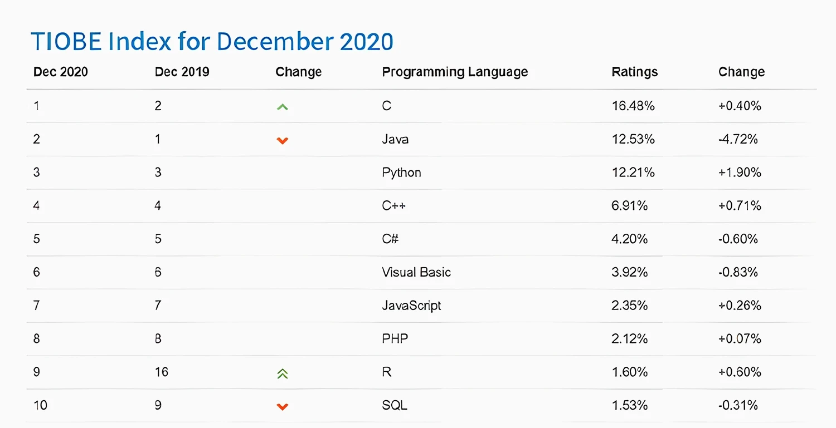Click the C# language name
The height and width of the screenshot is (428, 836).
click(390, 239)
